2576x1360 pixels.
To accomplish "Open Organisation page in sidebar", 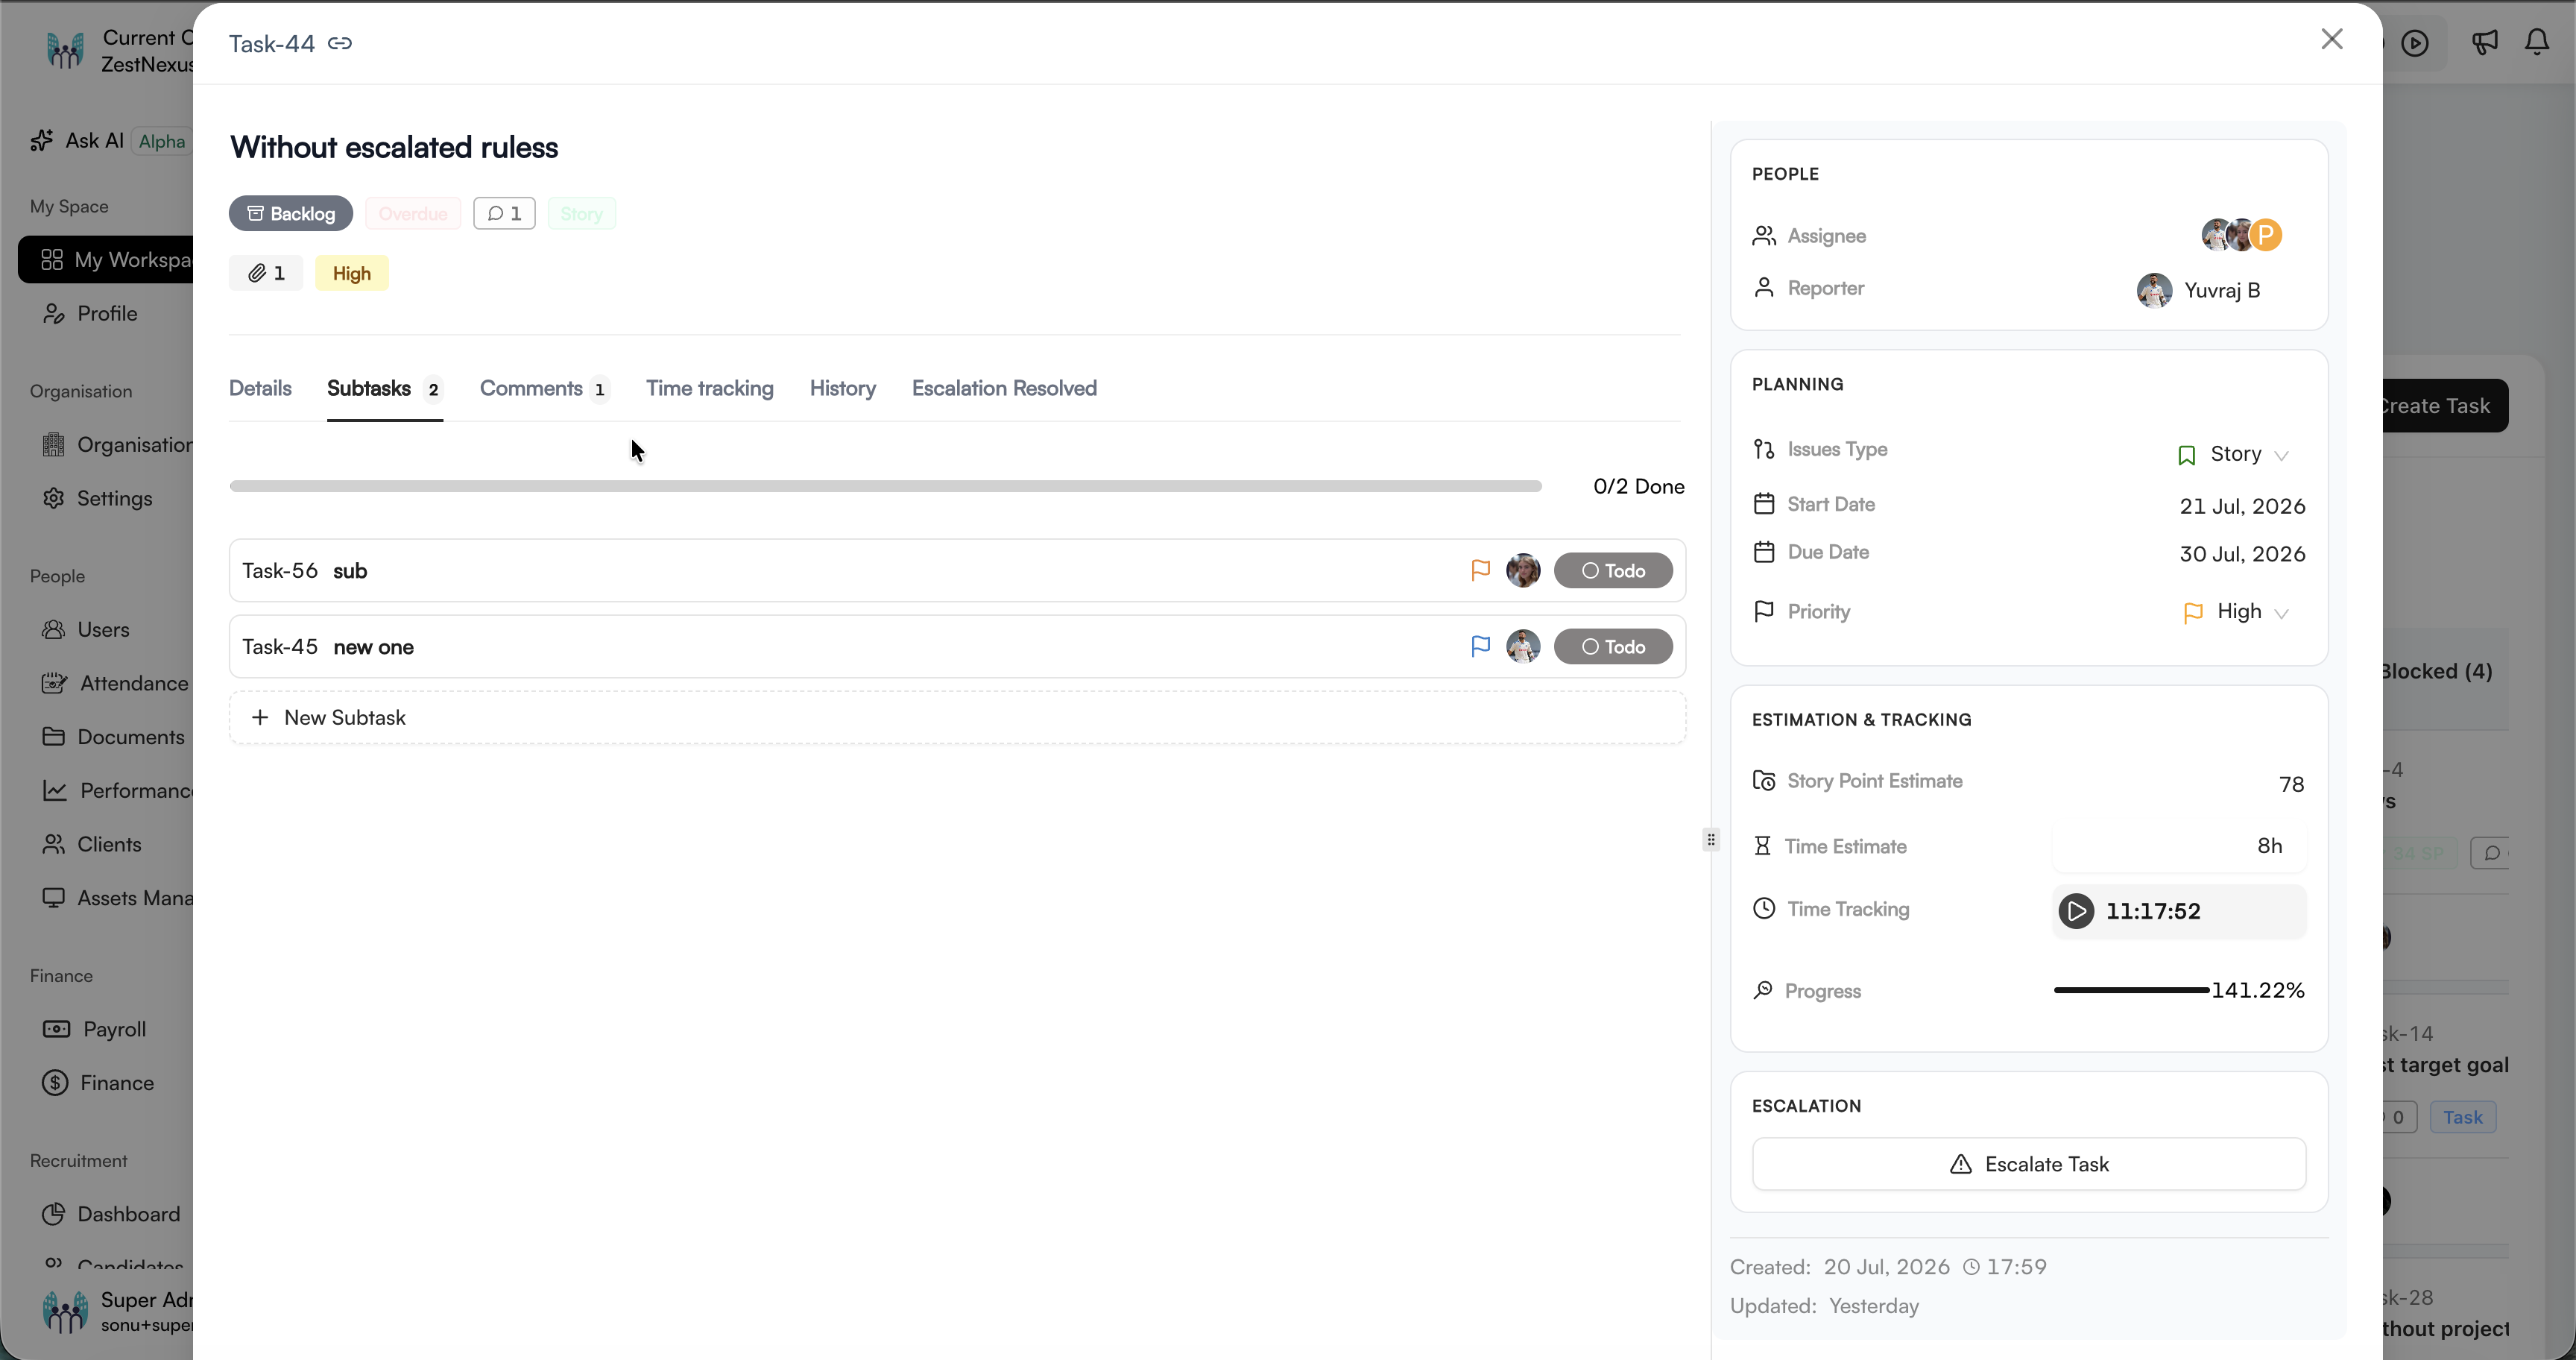I will (116, 444).
